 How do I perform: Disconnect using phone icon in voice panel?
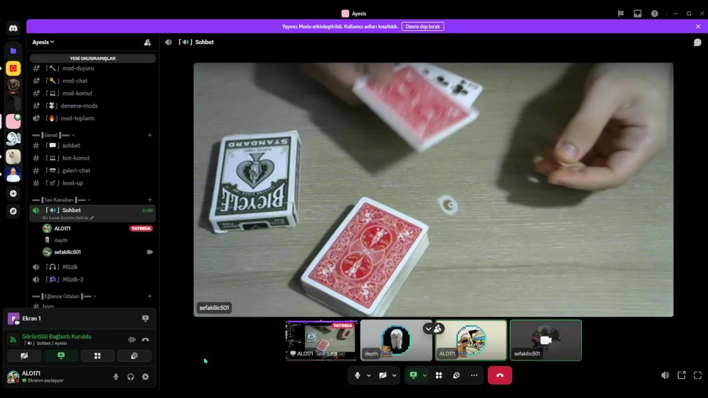pos(145,340)
